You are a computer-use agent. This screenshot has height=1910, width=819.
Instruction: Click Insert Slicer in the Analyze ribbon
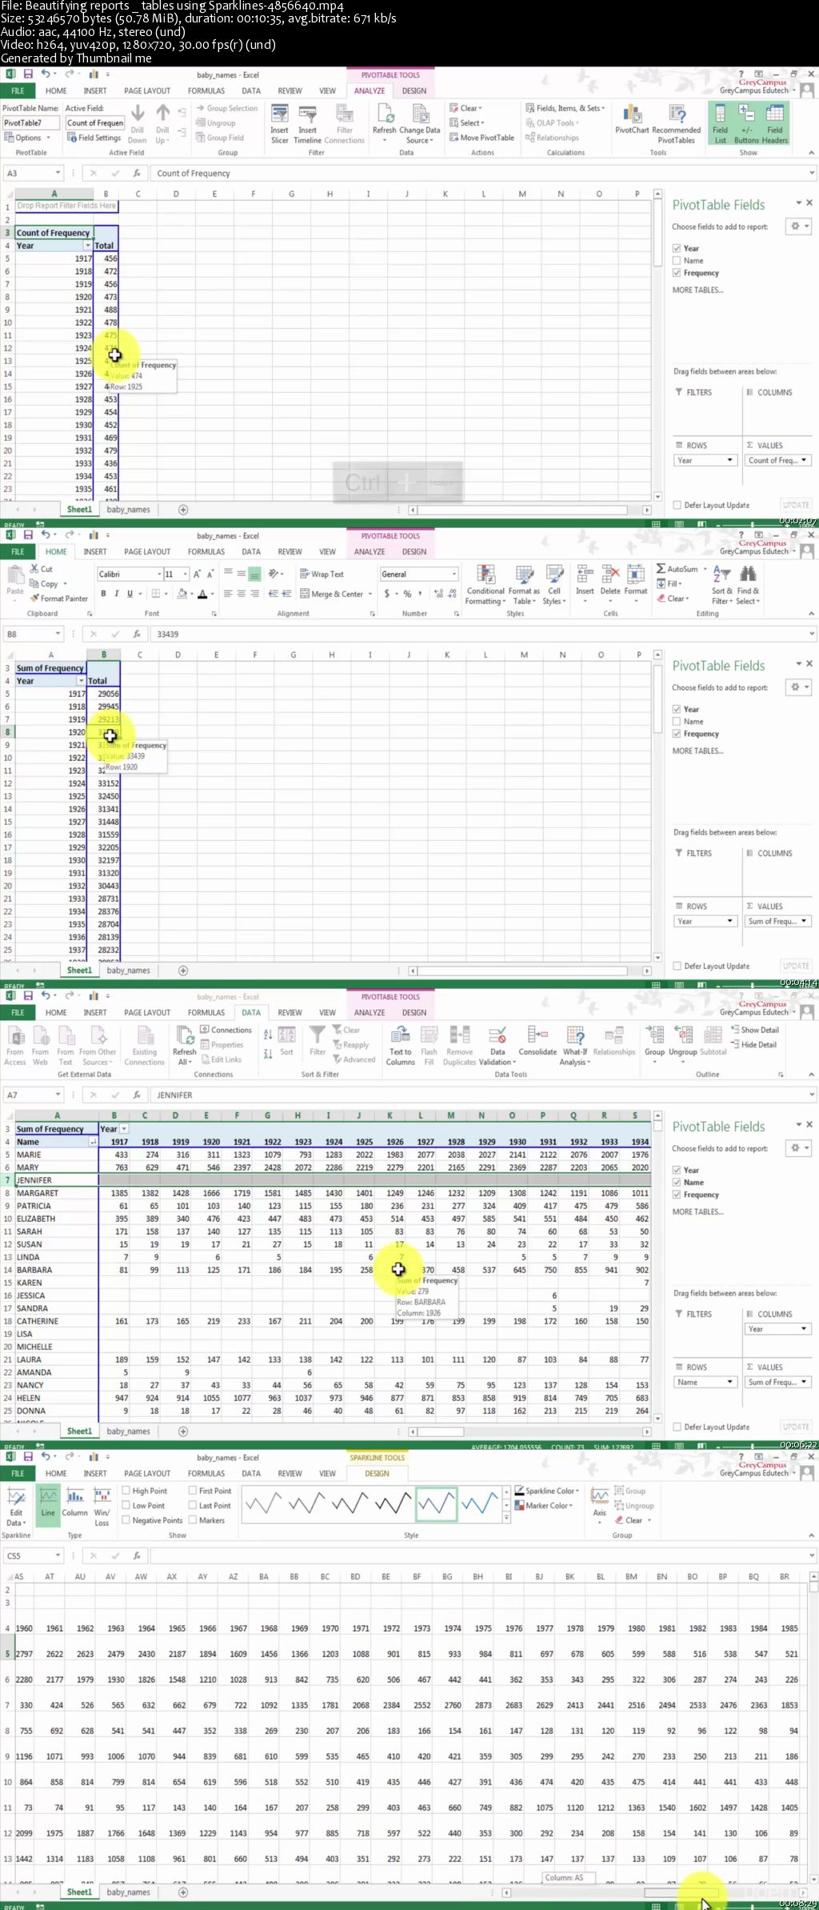pyautogui.click(x=279, y=123)
